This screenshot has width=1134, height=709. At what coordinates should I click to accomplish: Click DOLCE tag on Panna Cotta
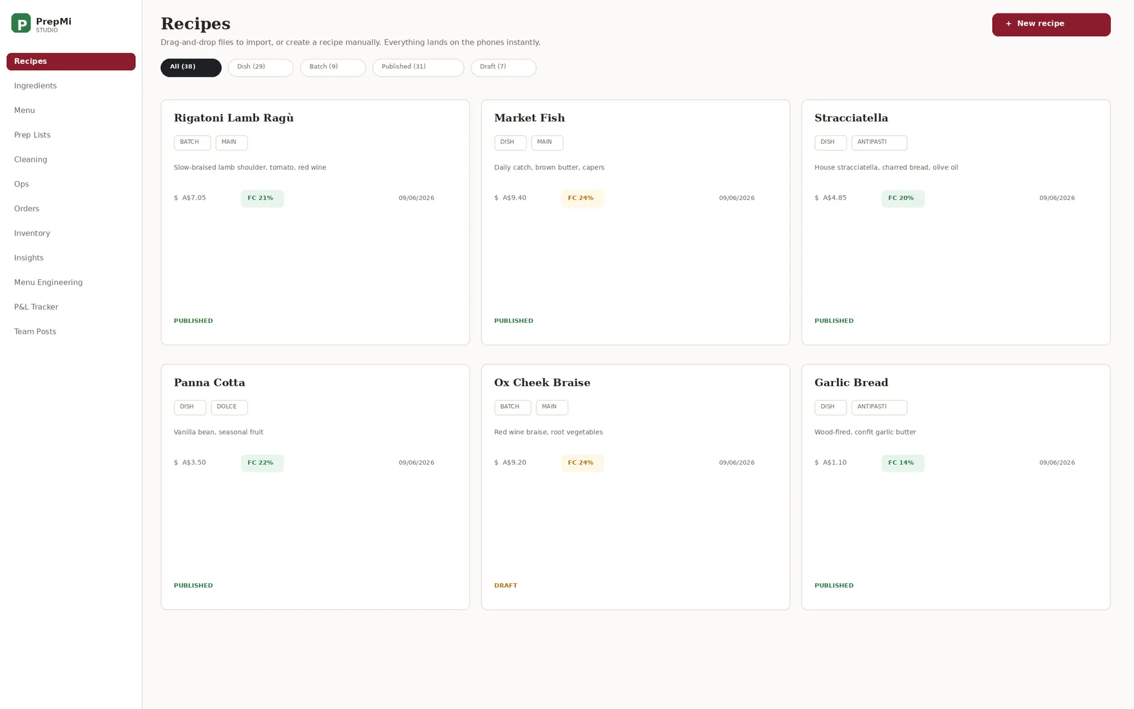[229, 407]
